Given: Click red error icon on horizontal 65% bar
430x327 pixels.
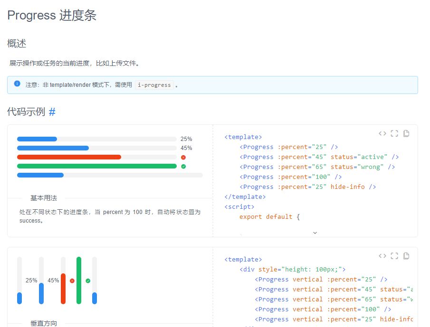Looking at the screenshot, I should tap(183, 157).
